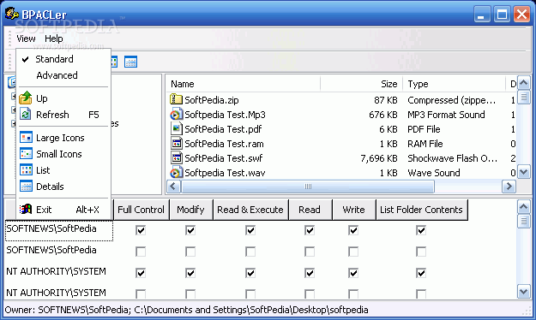This screenshot has width=536, height=320.
Task: Select the SoftPedia.zip file name
Action: point(212,100)
